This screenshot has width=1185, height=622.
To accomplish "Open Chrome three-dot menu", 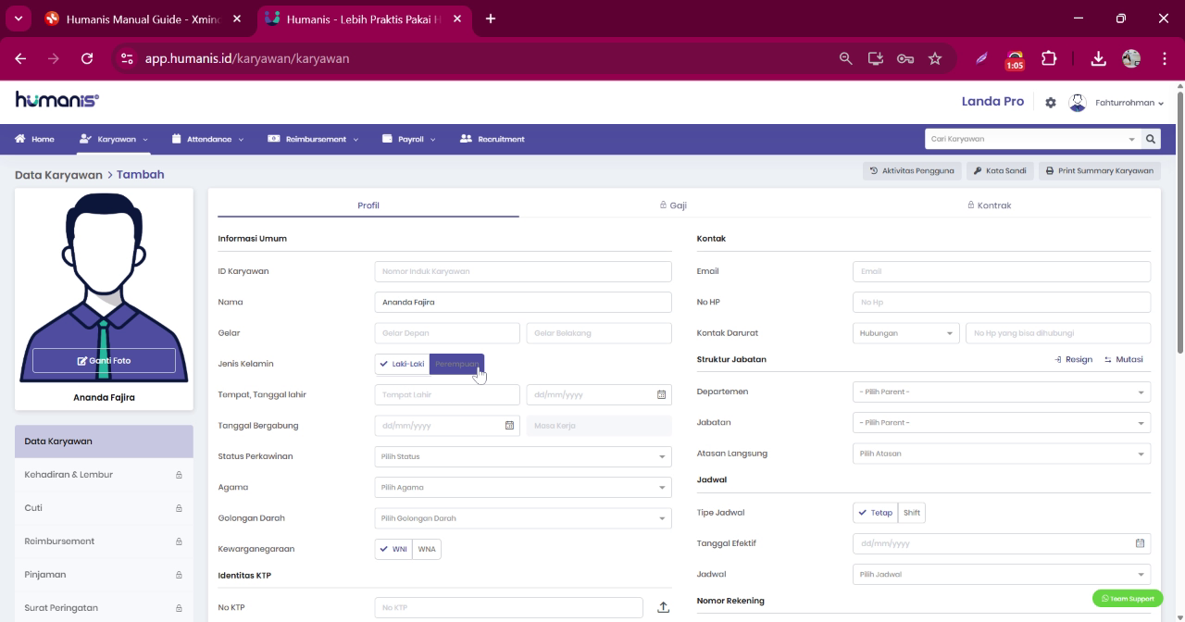I will point(1164,58).
